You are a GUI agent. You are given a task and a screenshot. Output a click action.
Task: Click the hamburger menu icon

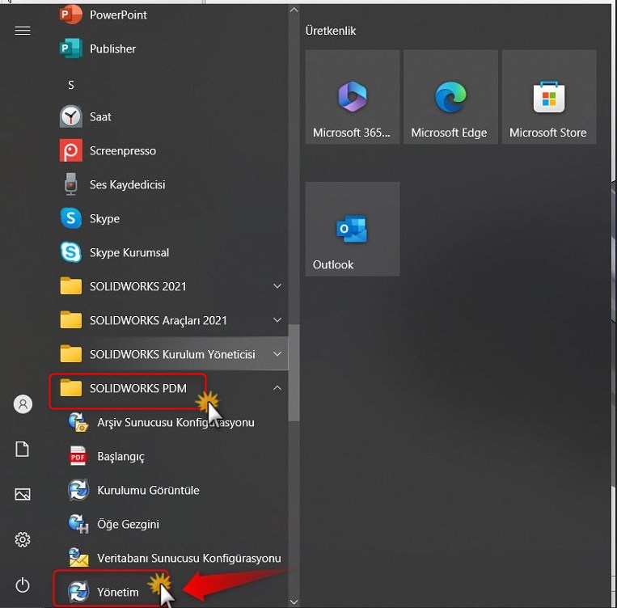pos(23,30)
